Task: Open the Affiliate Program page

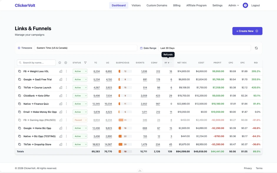Action: [x=196, y=5]
